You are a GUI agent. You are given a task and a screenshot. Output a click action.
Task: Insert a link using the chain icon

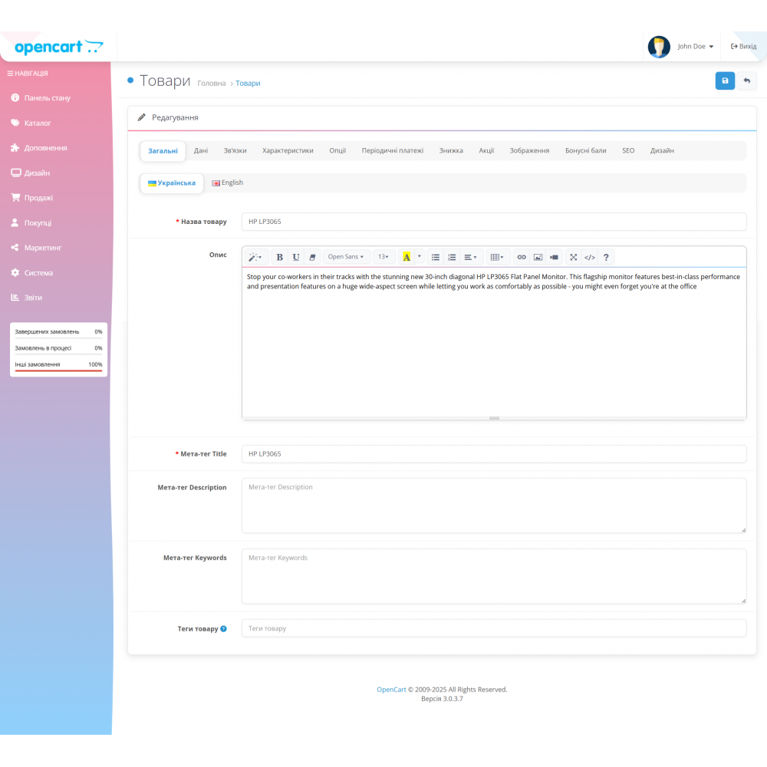pyautogui.click(x=522, y=257)
